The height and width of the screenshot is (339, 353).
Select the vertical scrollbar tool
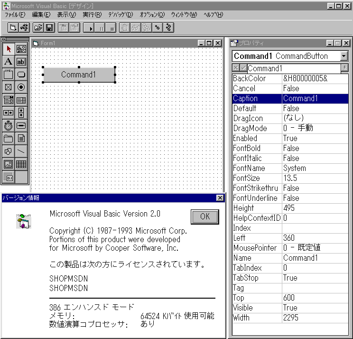21,113
